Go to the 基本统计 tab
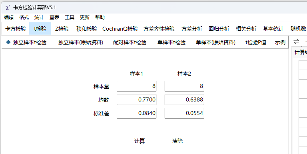The width and height of the screenshot is (307, 154). click(x=273, y=29)
